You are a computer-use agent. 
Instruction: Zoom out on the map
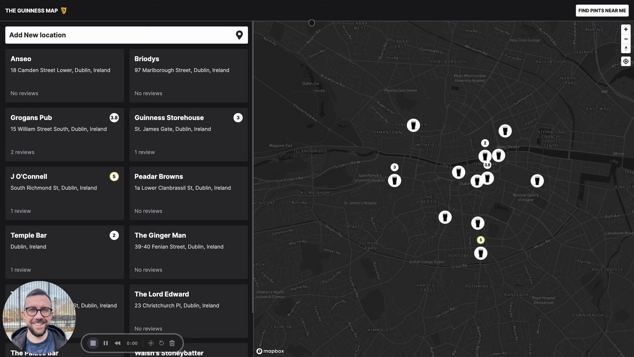point(626,39)
